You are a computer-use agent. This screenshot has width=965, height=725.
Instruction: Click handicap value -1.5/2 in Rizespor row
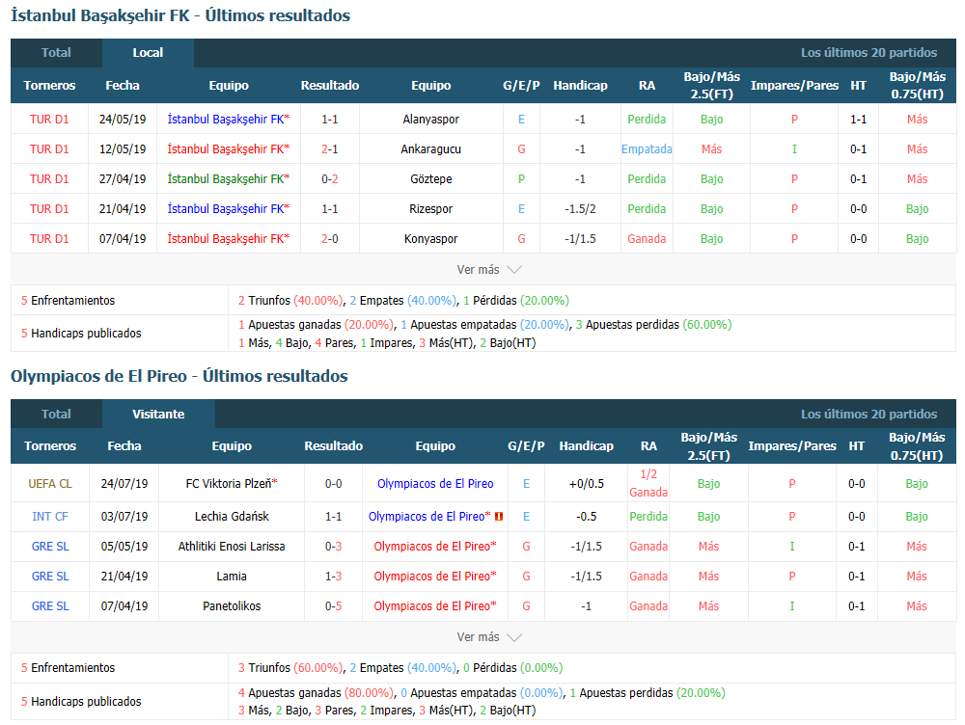point(580,209)
